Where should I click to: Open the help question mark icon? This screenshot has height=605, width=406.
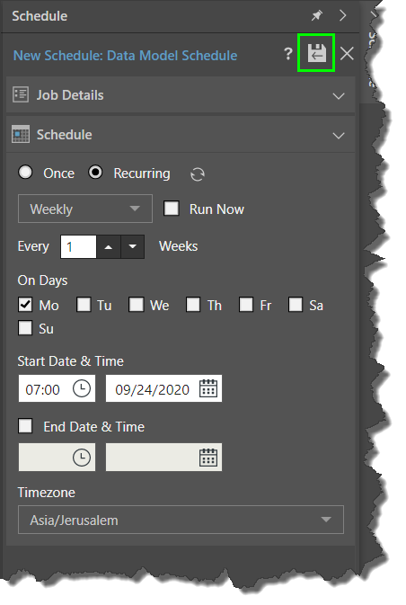[288, 54]
